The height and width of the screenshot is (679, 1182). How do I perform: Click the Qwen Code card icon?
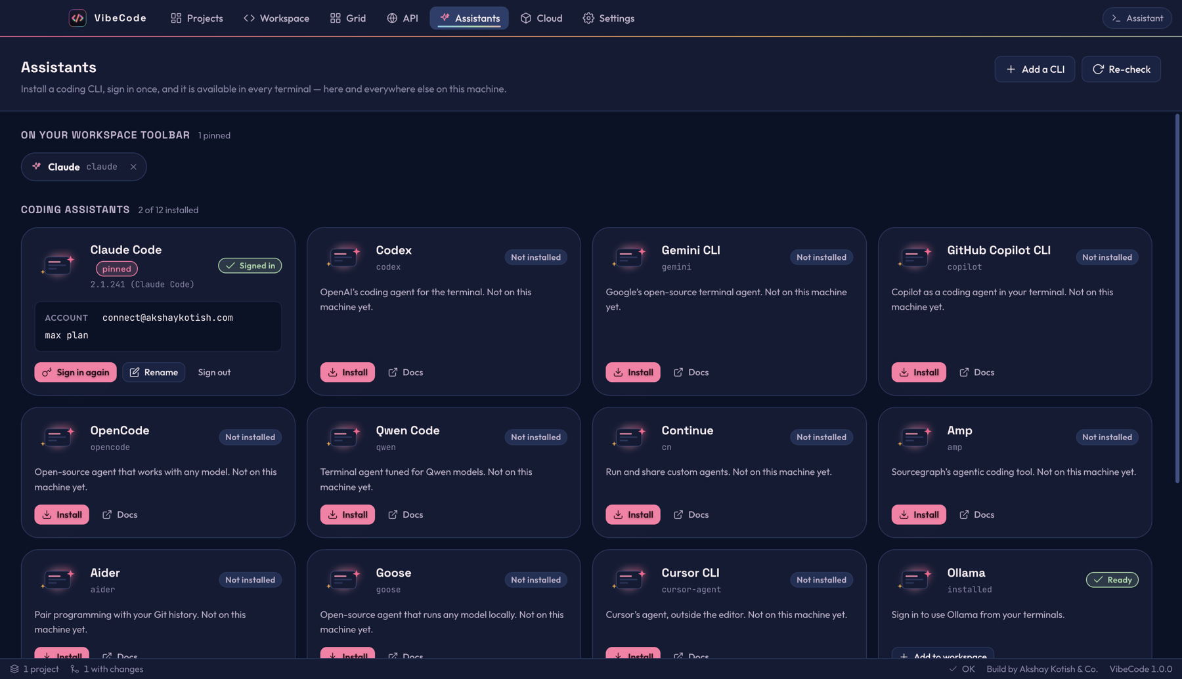343,437
